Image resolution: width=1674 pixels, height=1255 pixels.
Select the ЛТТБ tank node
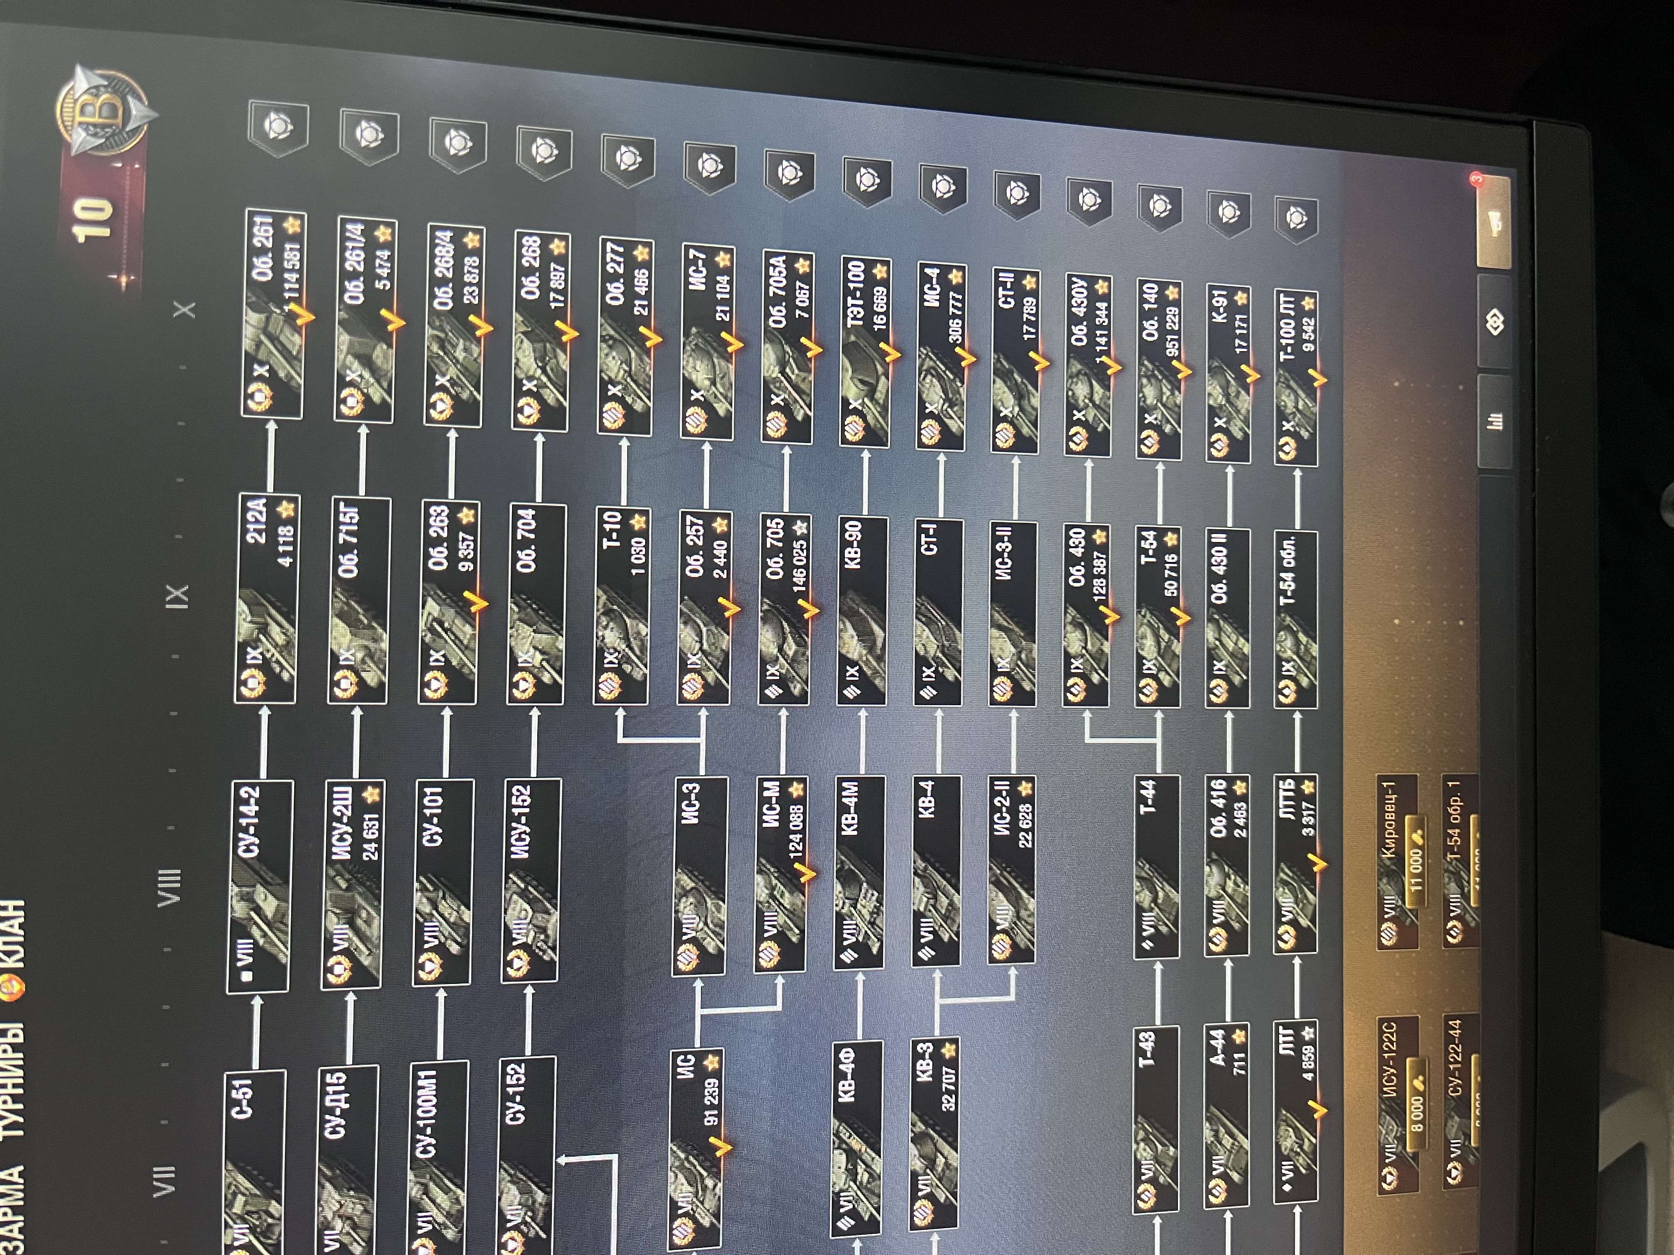[1296, 864]
